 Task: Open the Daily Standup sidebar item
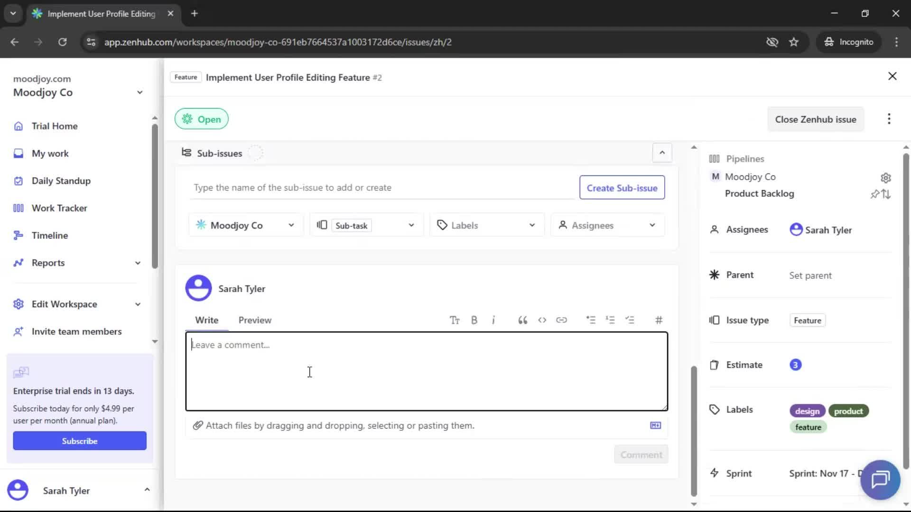61,181
